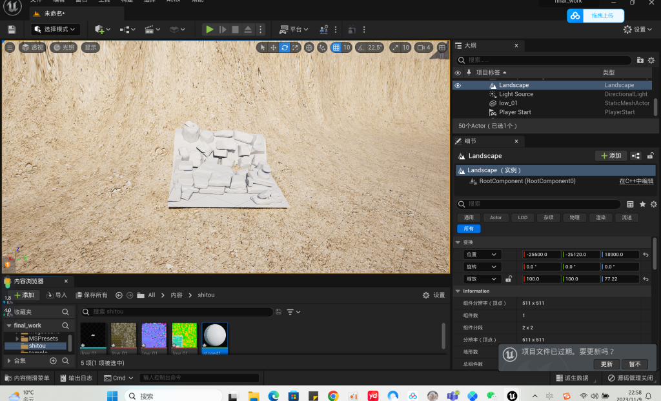Open the cinematics clapperboard menu

(152, 30)
